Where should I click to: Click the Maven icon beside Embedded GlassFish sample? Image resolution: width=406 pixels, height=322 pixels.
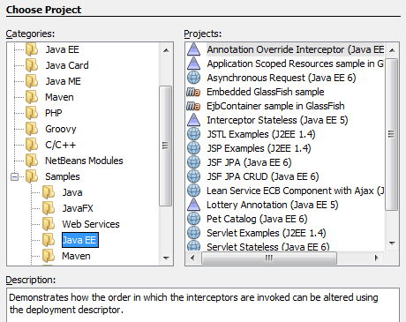(193, 92)
